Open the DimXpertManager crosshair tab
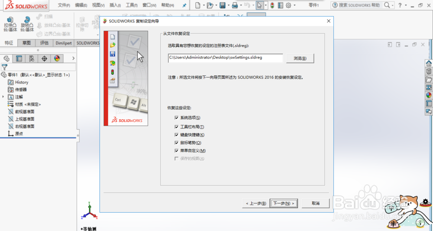This screenshot has width=433, height=231. tap(44, 59)
